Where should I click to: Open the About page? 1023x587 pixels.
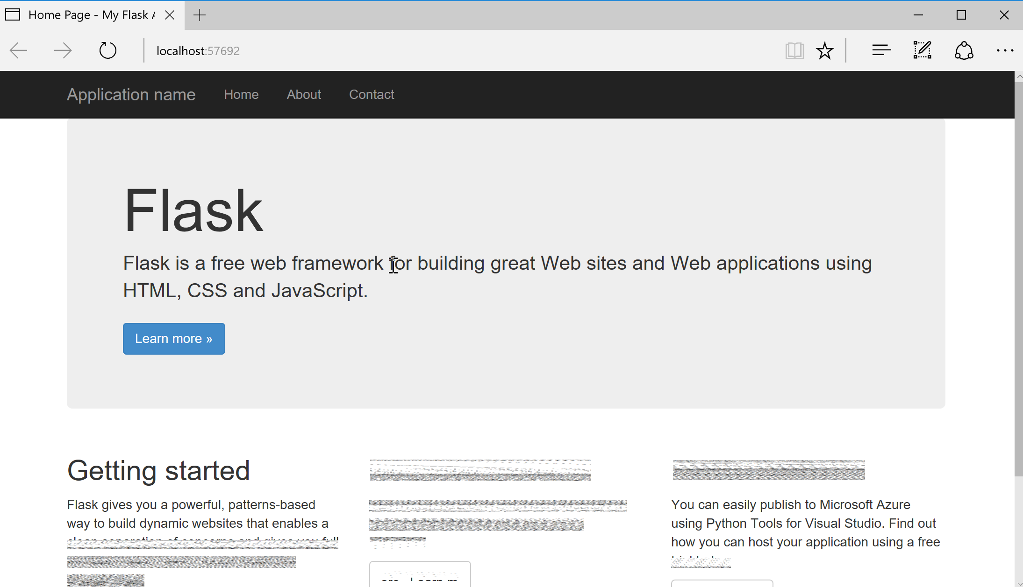304,94
